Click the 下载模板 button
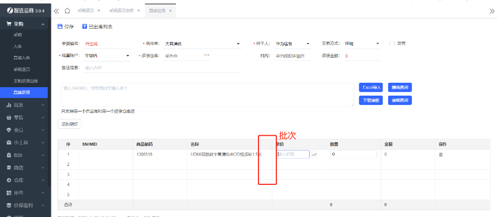The height and width of the screenshot is (217, 497). 370,100
